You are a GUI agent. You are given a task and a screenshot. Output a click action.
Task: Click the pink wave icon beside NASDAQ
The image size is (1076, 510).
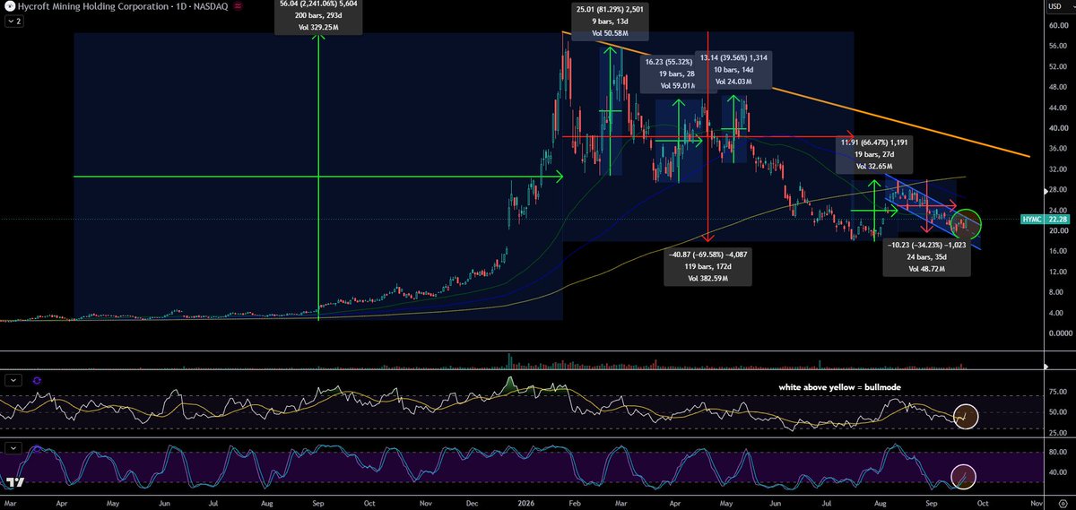click(x=236, y=6)
